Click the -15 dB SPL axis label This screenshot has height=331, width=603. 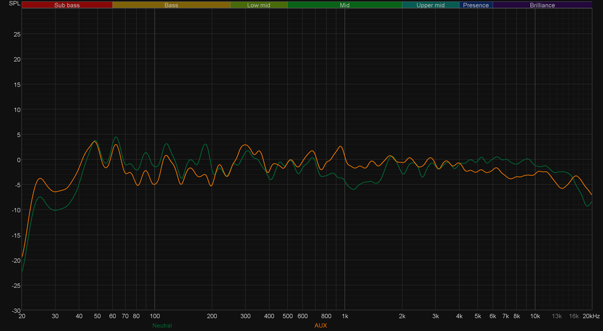pyautogui.click(x=16, y=235)
